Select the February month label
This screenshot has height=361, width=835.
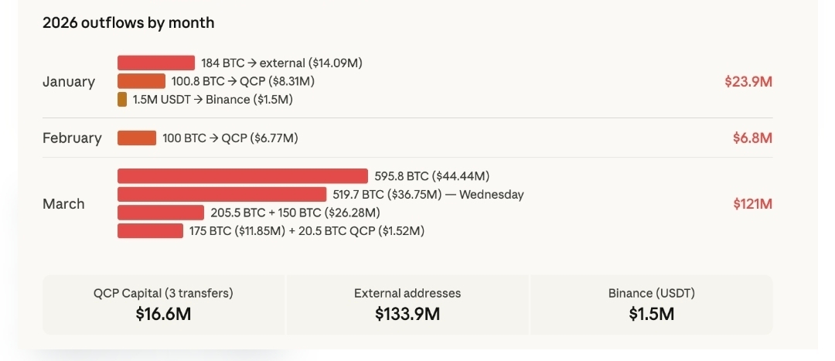[72, 138]
